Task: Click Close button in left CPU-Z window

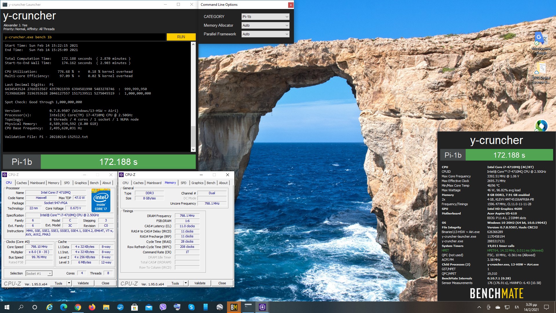Action: (x=105, y=283)
